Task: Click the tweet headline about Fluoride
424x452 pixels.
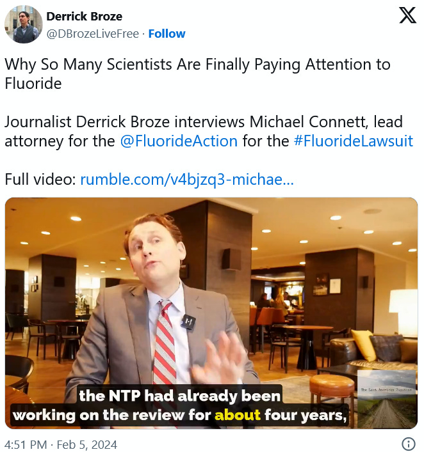Action: pos(197,74)
